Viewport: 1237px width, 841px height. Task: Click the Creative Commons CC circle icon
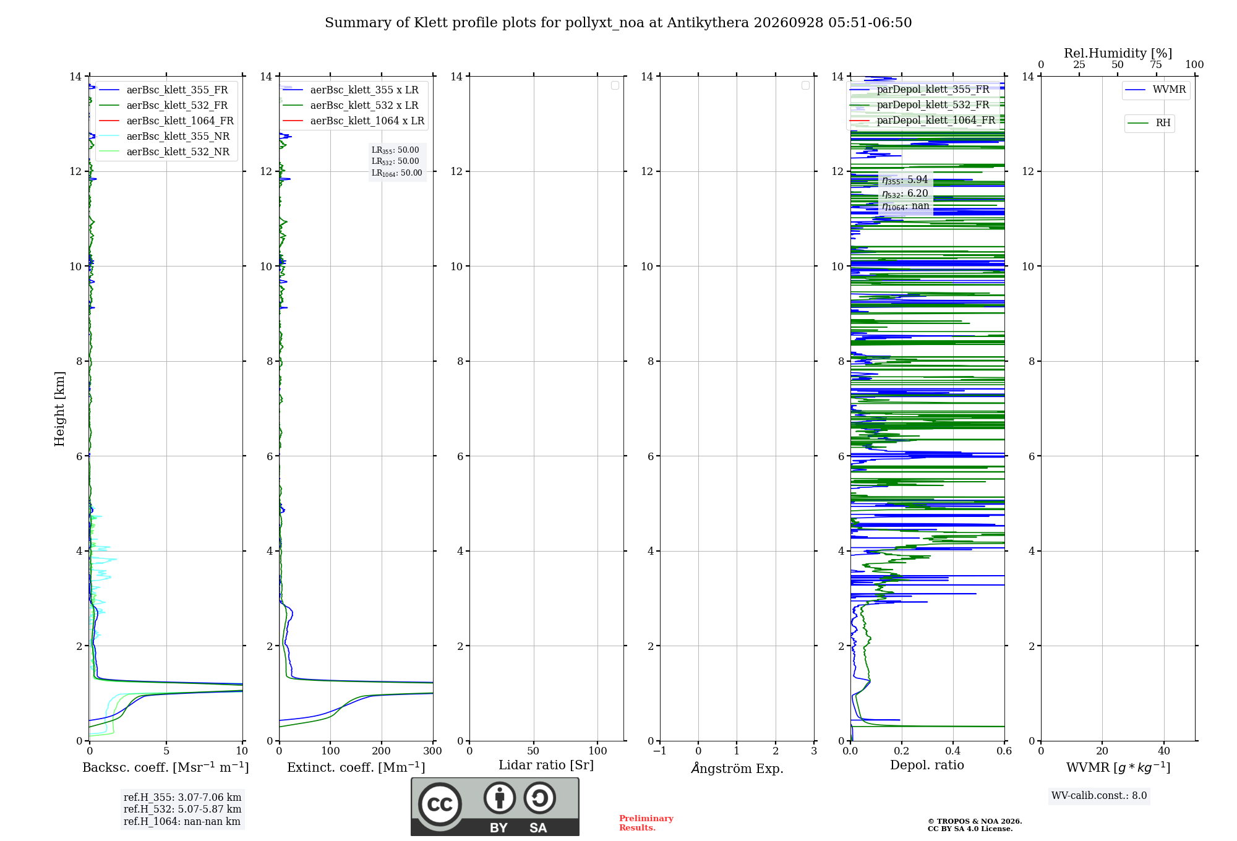coord(440,804)
